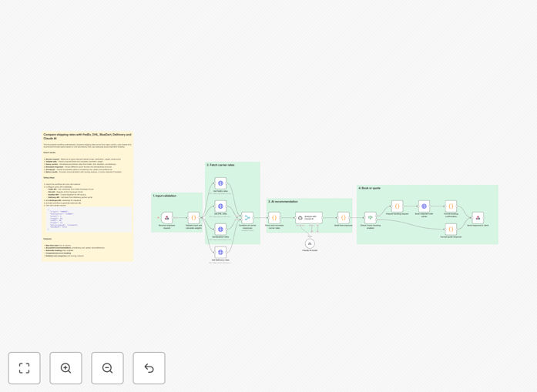Image resolution: width=537 pixels, height=392 pixels.
Task: Select the Format booking confirmation code node
Action: point(451,206)
